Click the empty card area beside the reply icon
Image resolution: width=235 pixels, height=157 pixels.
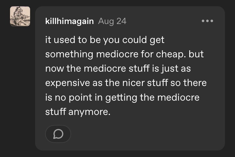(x=141, y=134)
